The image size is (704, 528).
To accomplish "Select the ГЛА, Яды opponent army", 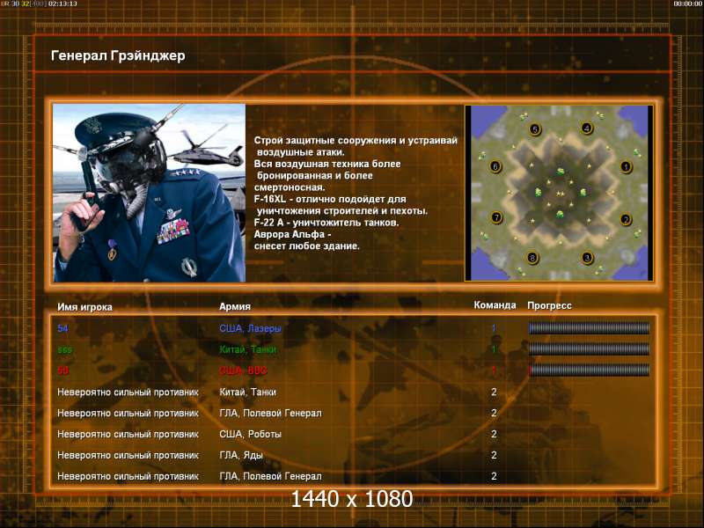I will pyautogui.click(x=240, y=455).
